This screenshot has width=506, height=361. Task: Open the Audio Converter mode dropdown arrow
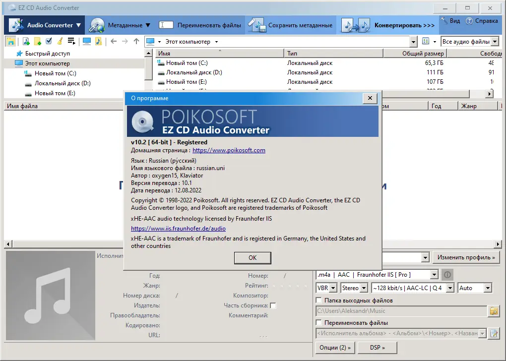[x=78, y=25]
